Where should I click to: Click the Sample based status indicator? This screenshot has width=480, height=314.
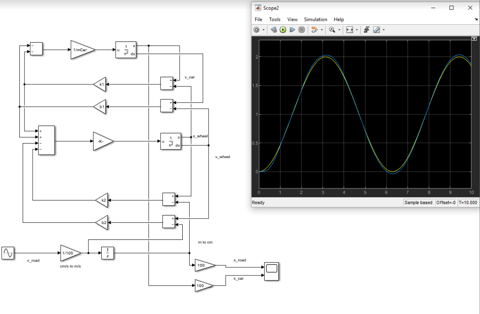[x=418, y=202]
